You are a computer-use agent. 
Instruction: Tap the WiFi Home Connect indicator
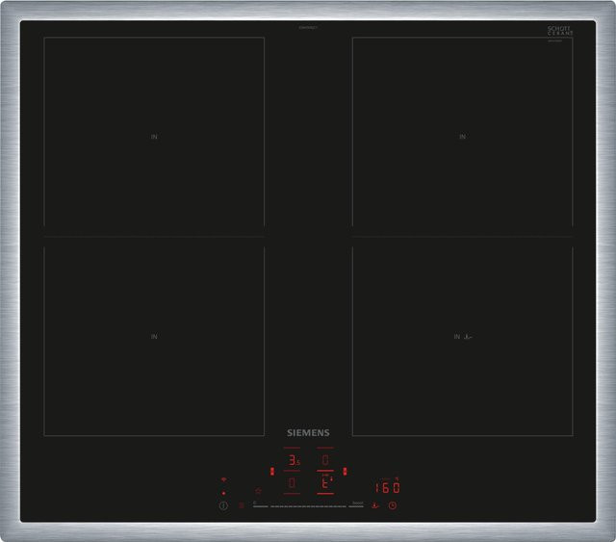pyautogui.click(x=223, y=479)
